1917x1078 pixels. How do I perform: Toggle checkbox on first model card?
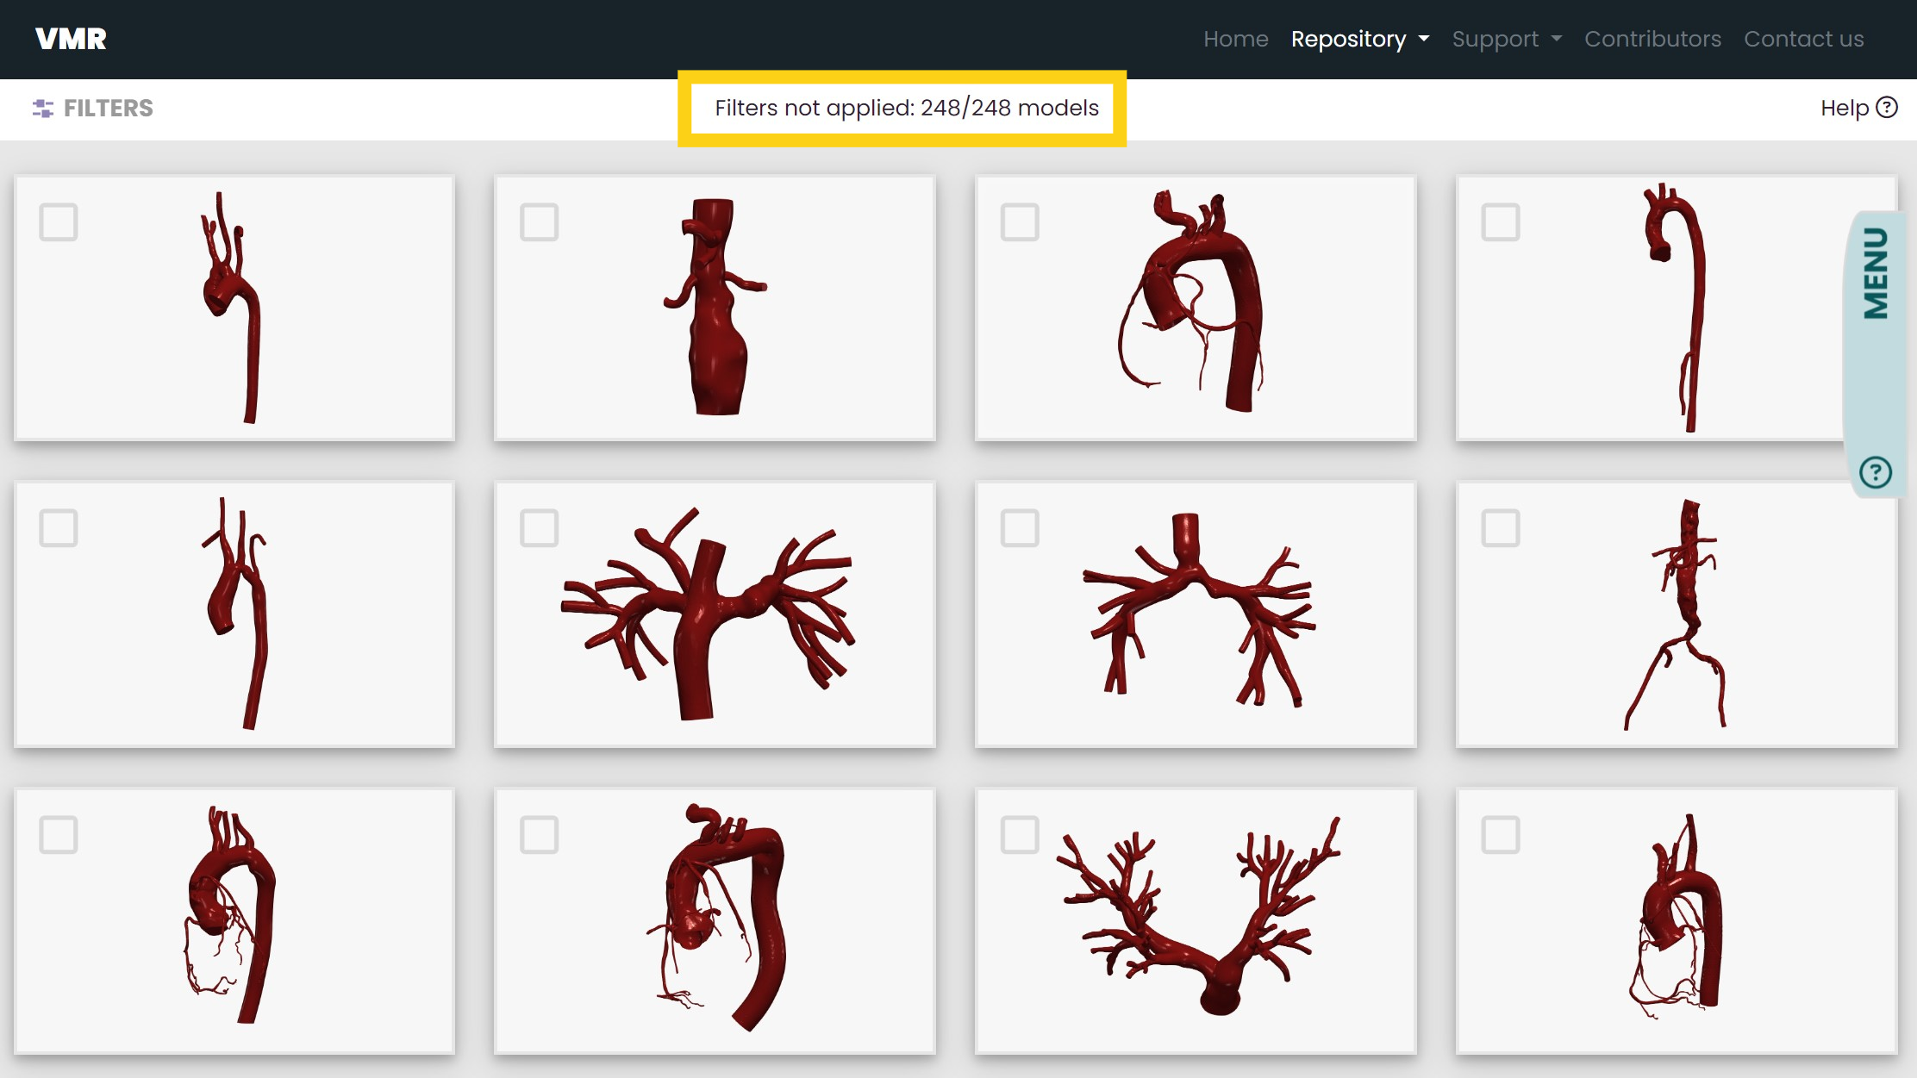click(58, 221)
